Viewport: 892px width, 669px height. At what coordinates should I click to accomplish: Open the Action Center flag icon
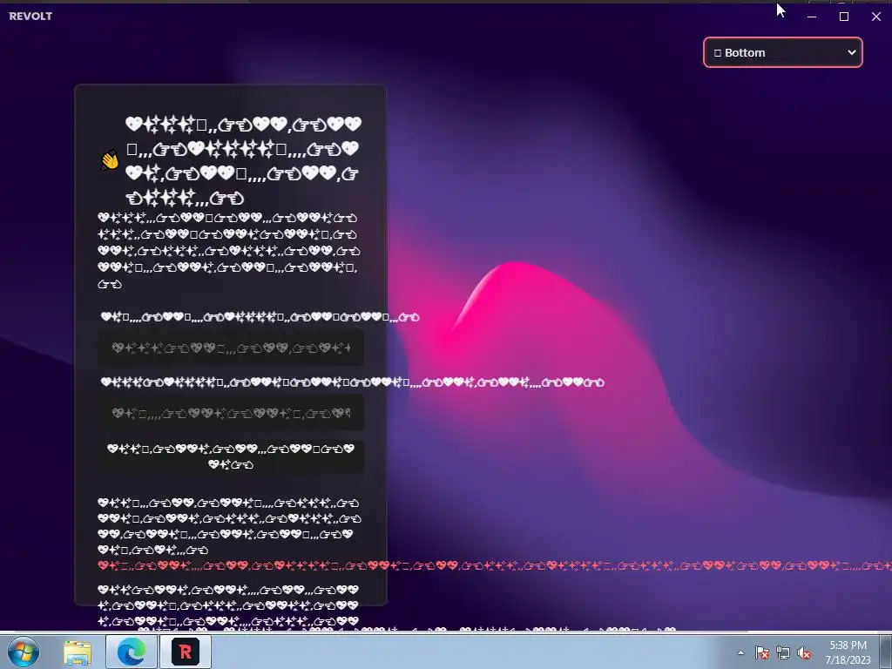click(762, 652)
